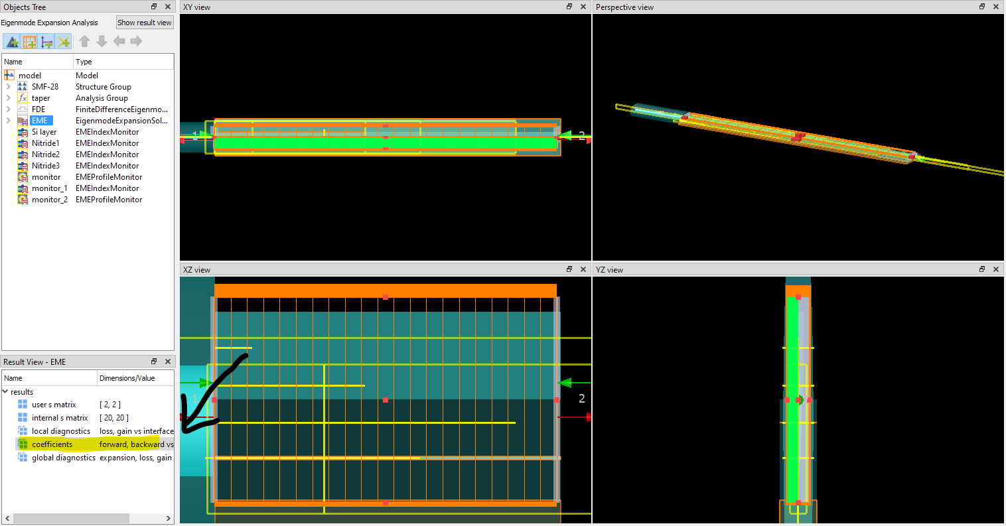Select the 'taper' item name

click(40, 98)
